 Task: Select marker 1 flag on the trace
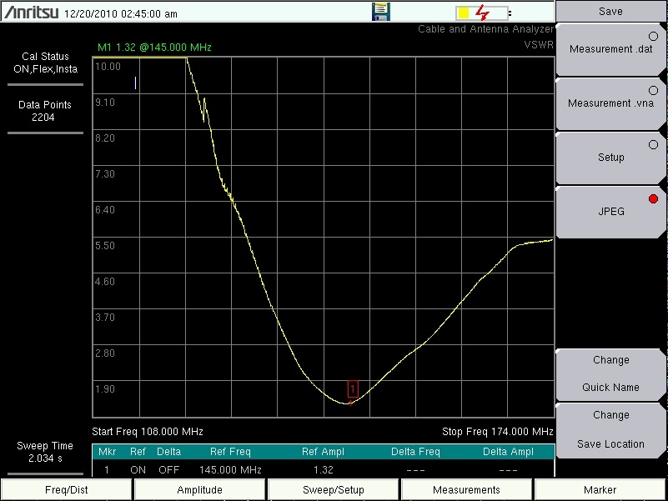pyautogui.click(x=352, y=389)
